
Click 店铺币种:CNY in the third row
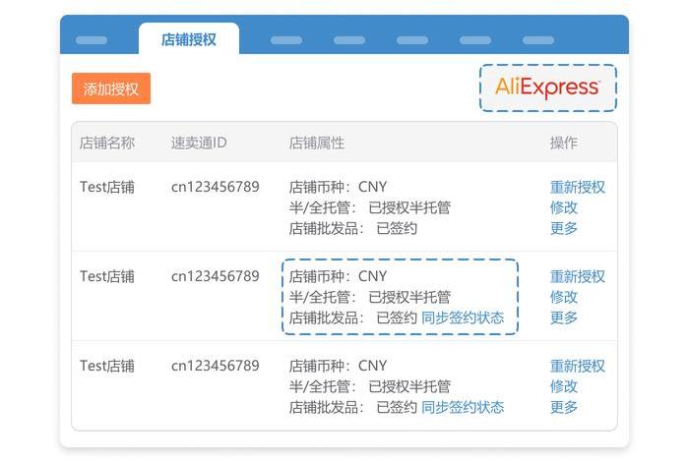(x=338, y=366)
